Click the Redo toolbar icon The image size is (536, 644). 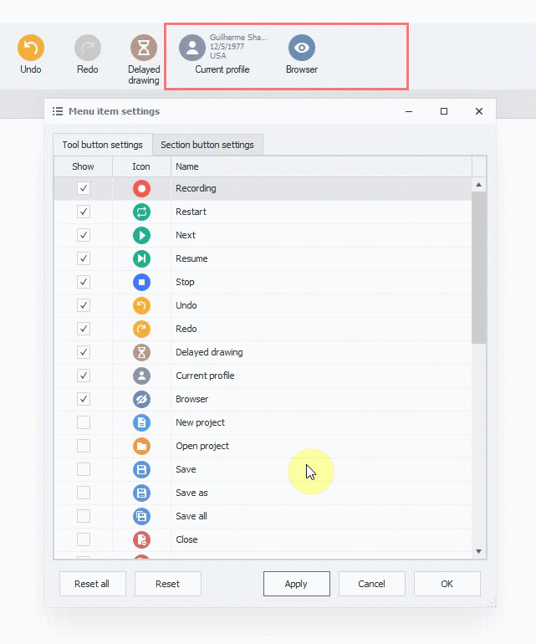click(x=87, y=47)
